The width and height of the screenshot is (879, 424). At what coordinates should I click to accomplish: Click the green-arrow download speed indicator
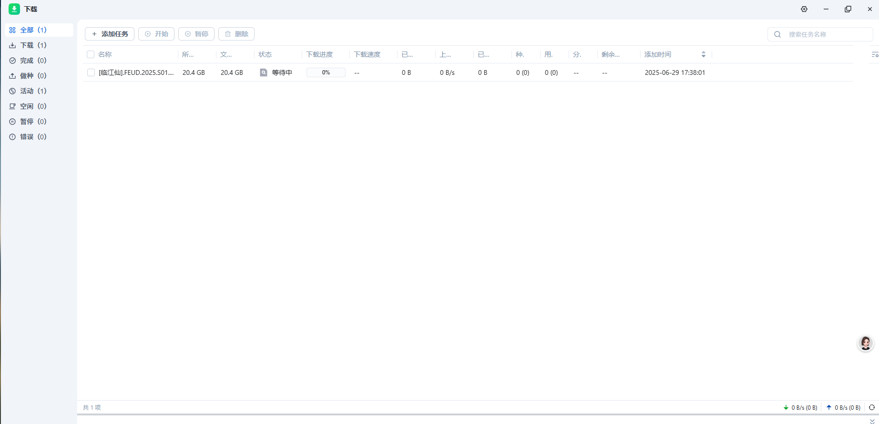tap(800, 407)
